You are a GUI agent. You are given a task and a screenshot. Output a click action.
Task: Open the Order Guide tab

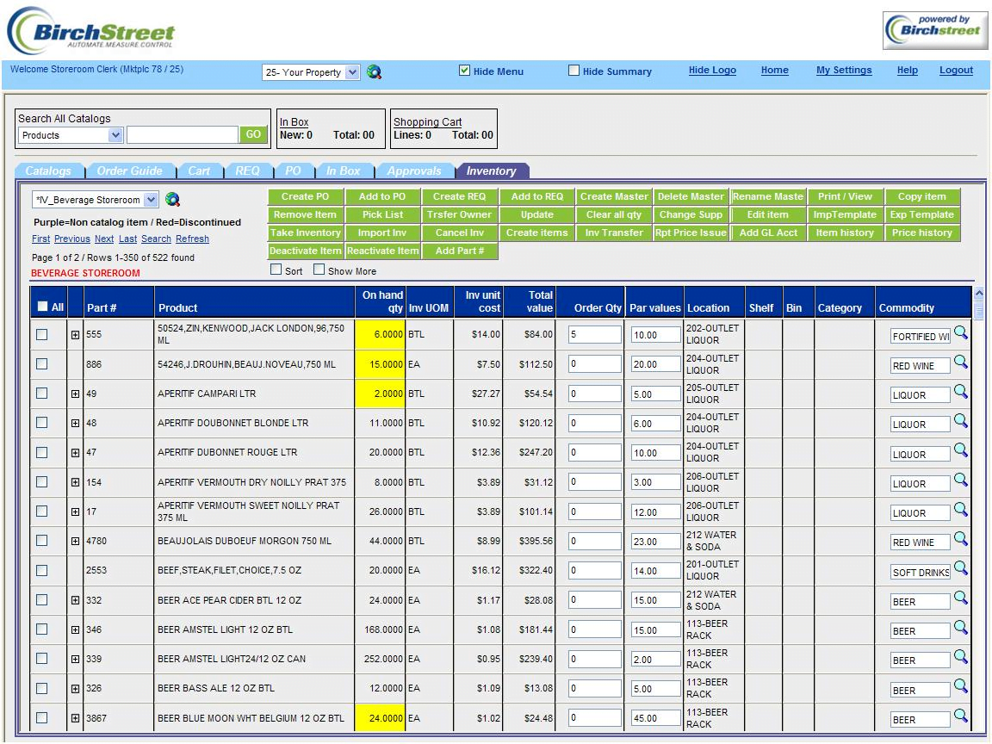pos(130,170)
